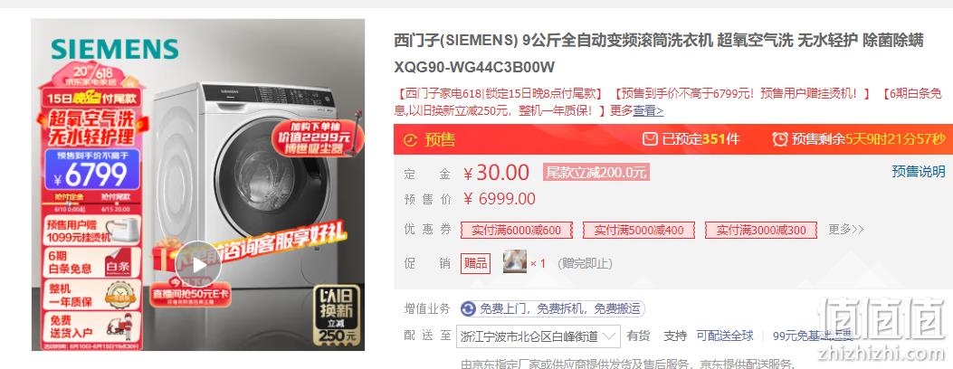Select the 实付满5000减400 coupon

[x=639, y=230]
